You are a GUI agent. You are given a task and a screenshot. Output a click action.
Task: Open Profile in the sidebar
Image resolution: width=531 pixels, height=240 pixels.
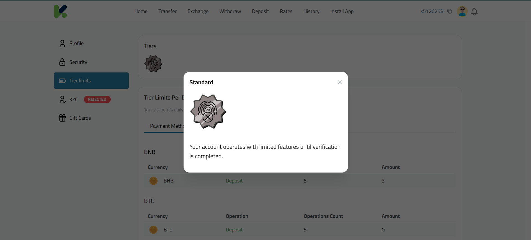[91, 43]
